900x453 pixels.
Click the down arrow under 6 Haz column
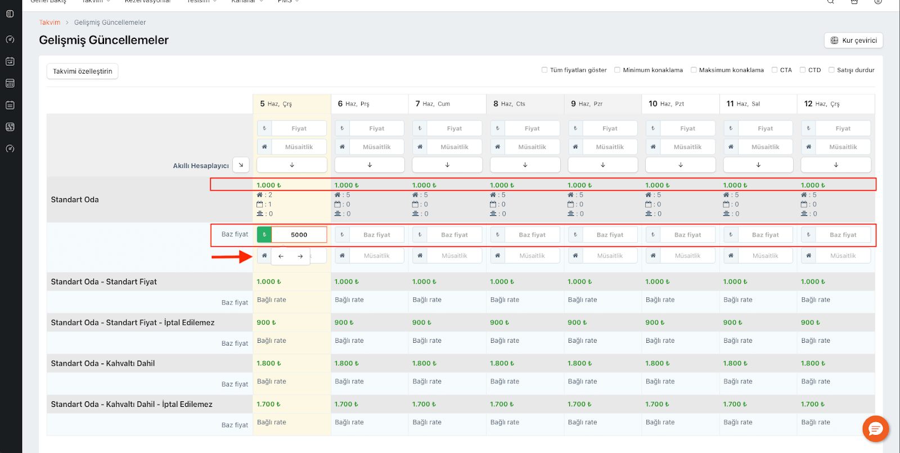point(370,165)
